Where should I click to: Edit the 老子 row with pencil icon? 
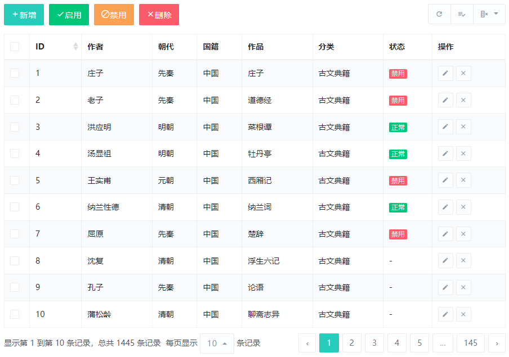pyautogui.click(x=445, y=100)
